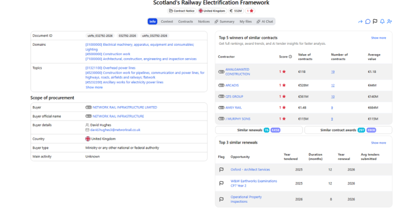Switch to the Summary tab
Viewport: 417px width, 208px height.
click(225, 21)
